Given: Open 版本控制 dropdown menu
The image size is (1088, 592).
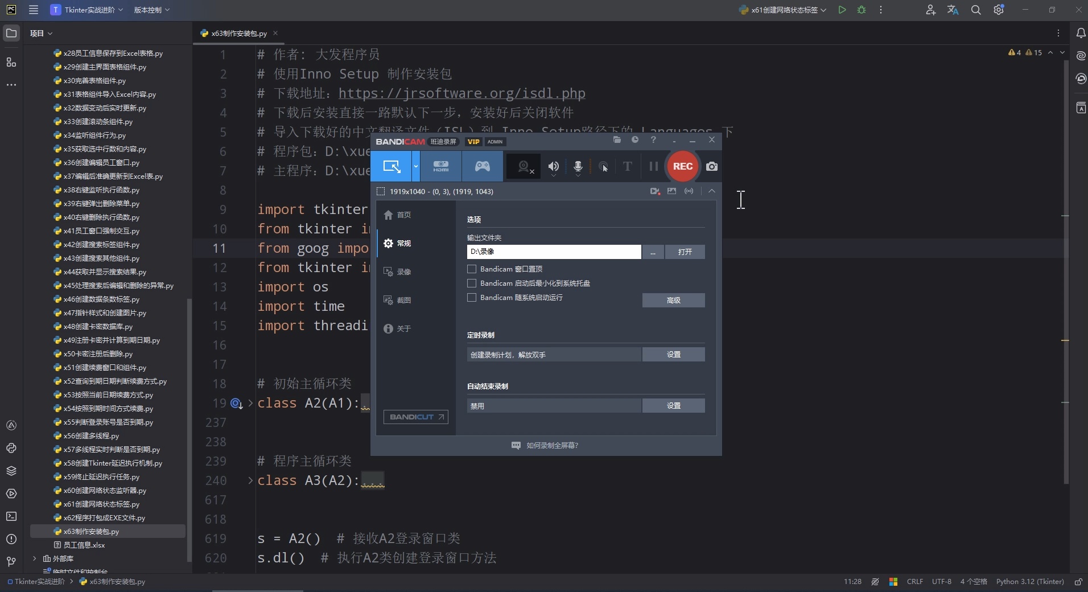Looking at the screenshot, I should (x=151, y=10).
